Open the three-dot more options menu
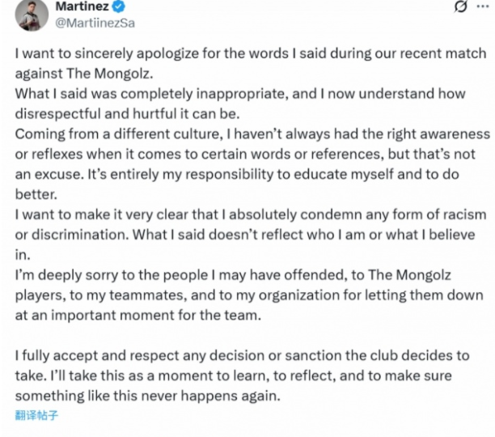495x437 pixels. 484,7
